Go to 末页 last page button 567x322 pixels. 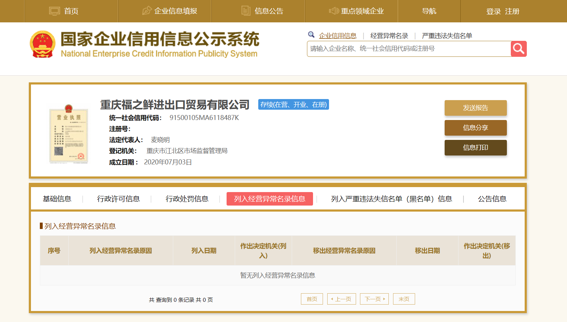(x=404, y=299)
